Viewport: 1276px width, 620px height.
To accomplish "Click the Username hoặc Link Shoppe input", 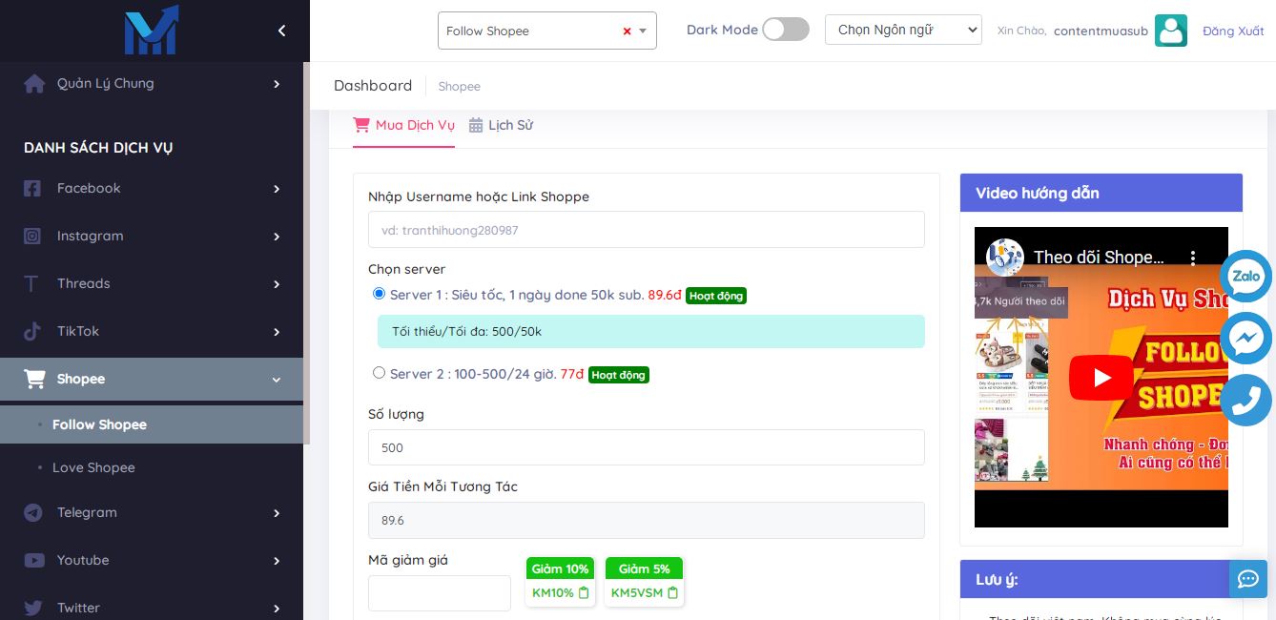I will (x=647, y=230).
